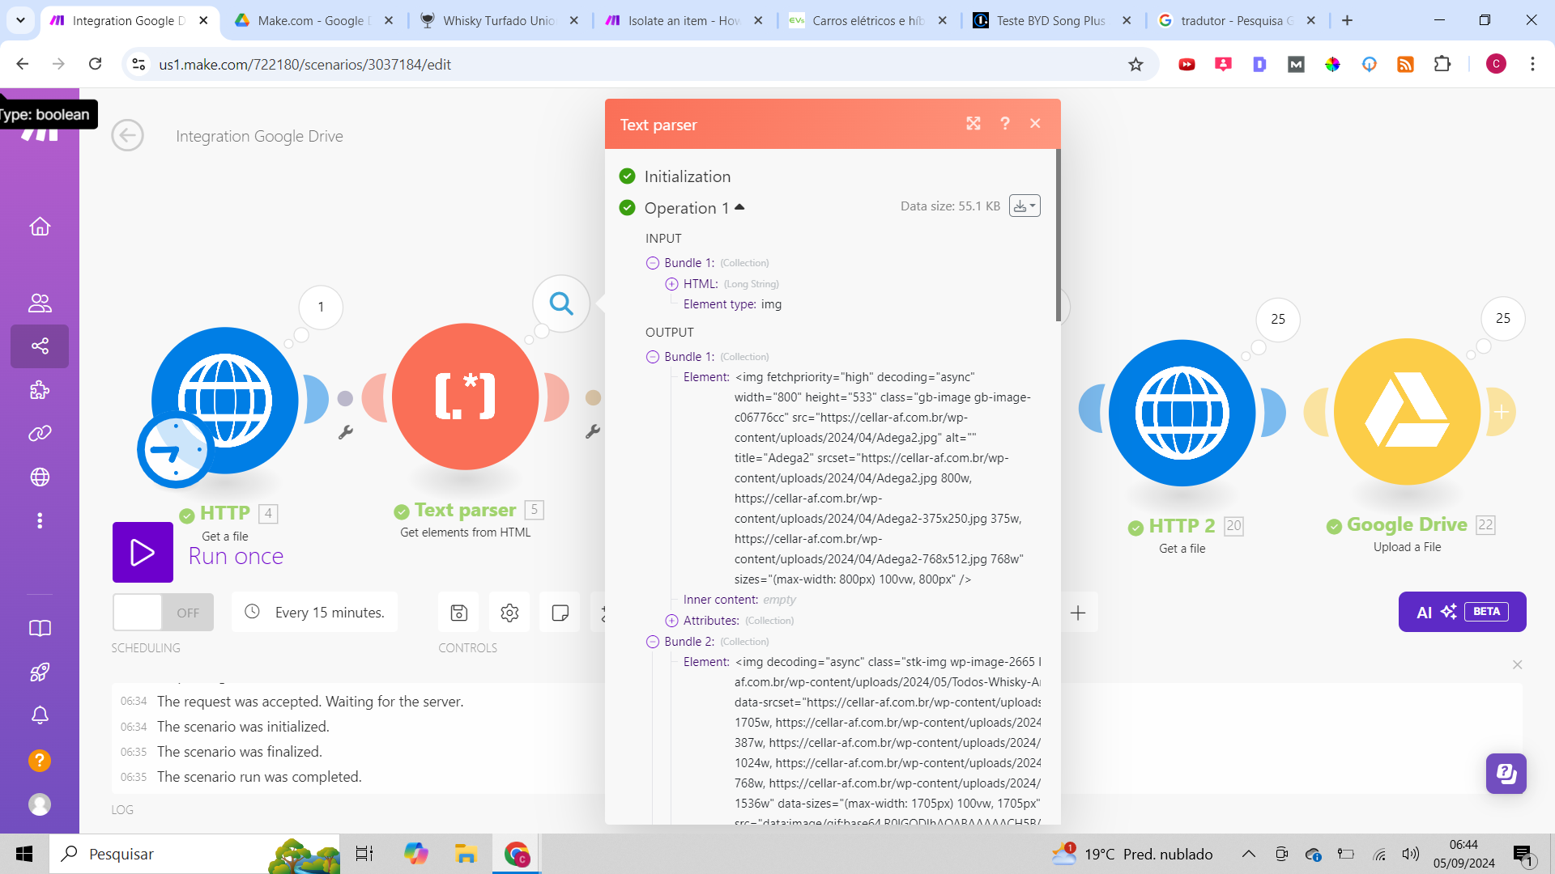The height and width of the screenshot is (874, 1555).
Task: Expand the HTML Long String item
Action: pyautogui.click(x=671, y=284)
